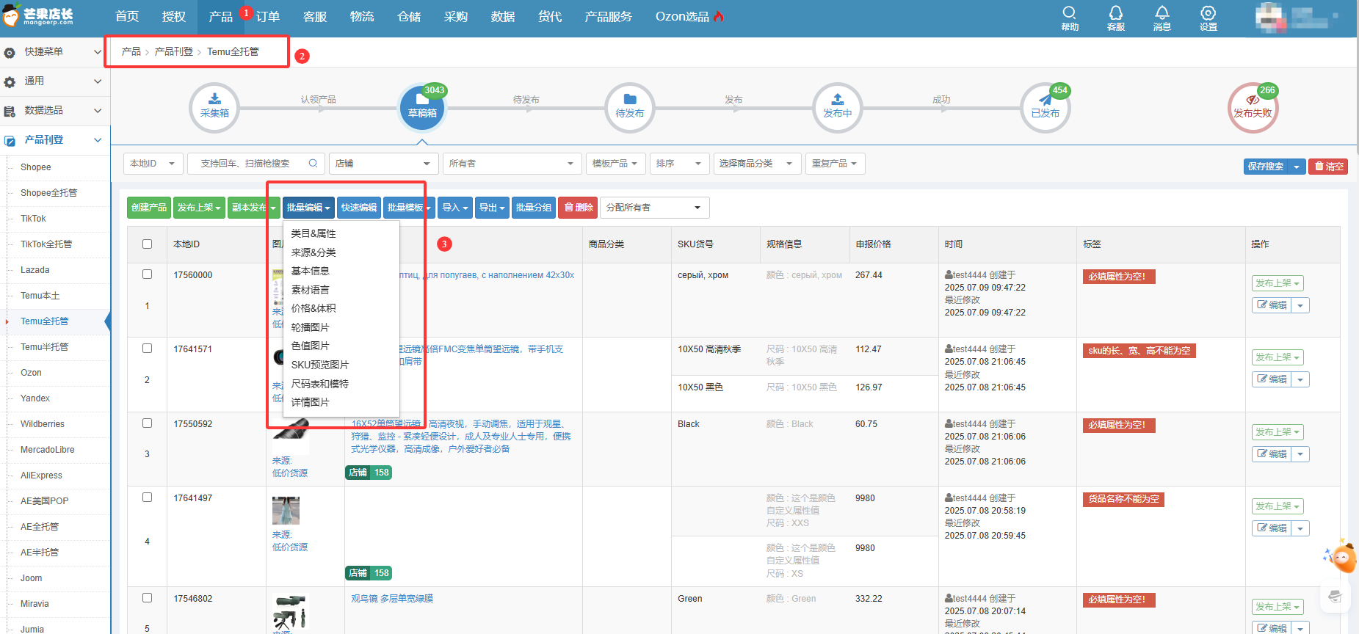Choose SKU预览图片 from batch edit menu
The image size is (1359, 634).
point(320,365)
